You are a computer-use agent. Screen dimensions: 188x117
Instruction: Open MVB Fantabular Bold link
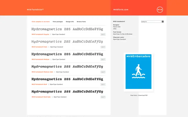click(x=39, y=84)
